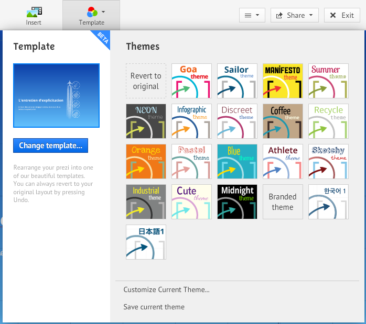This screenshot has height=324, width=366.
Task: Choose the Branded theme tile
Action: click(283, 202)
